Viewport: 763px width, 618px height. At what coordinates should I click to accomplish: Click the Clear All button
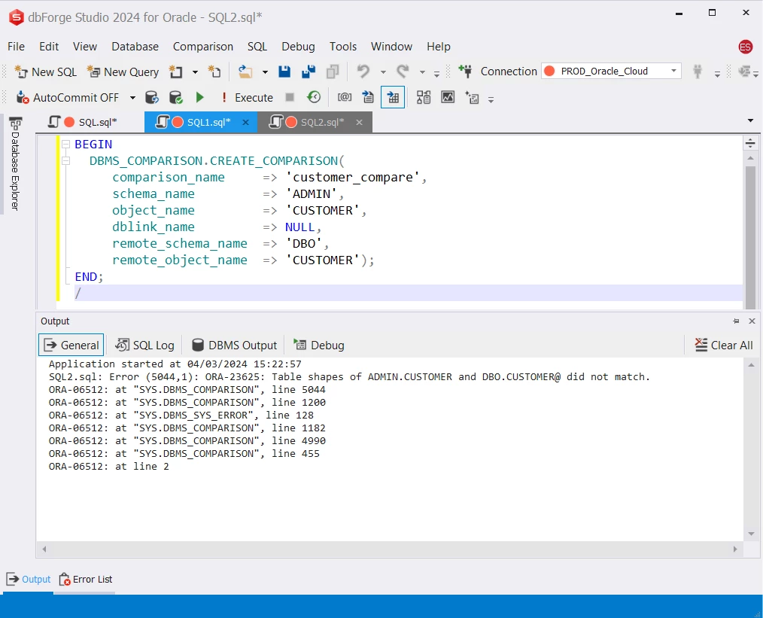tap(724, 345)
